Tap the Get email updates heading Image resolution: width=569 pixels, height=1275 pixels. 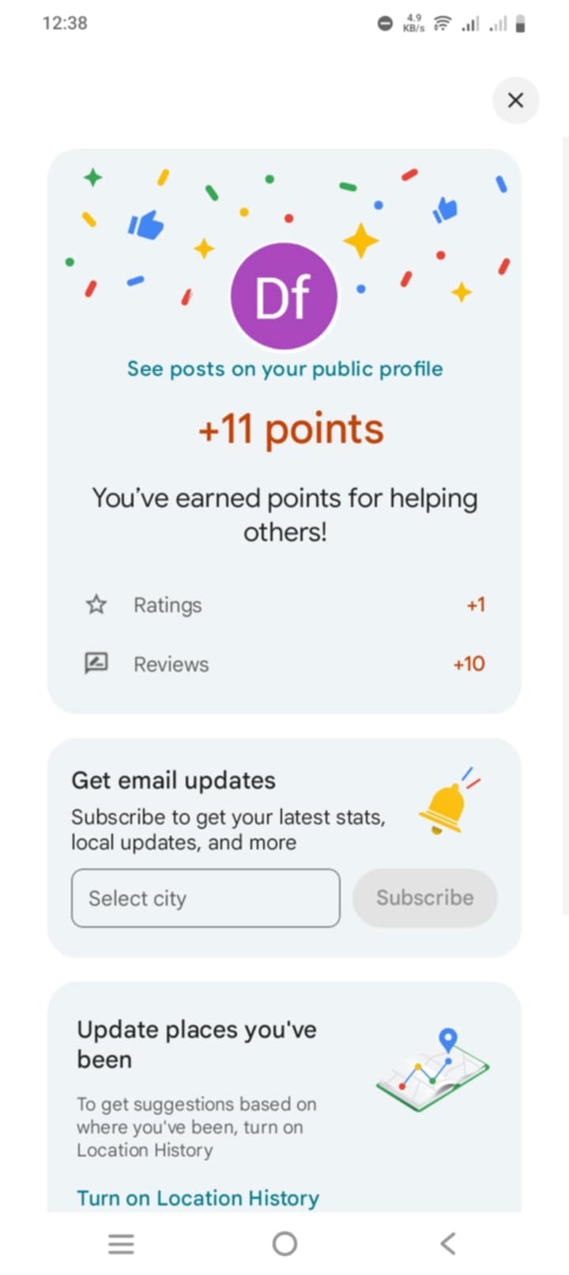(x=174, y=781)
